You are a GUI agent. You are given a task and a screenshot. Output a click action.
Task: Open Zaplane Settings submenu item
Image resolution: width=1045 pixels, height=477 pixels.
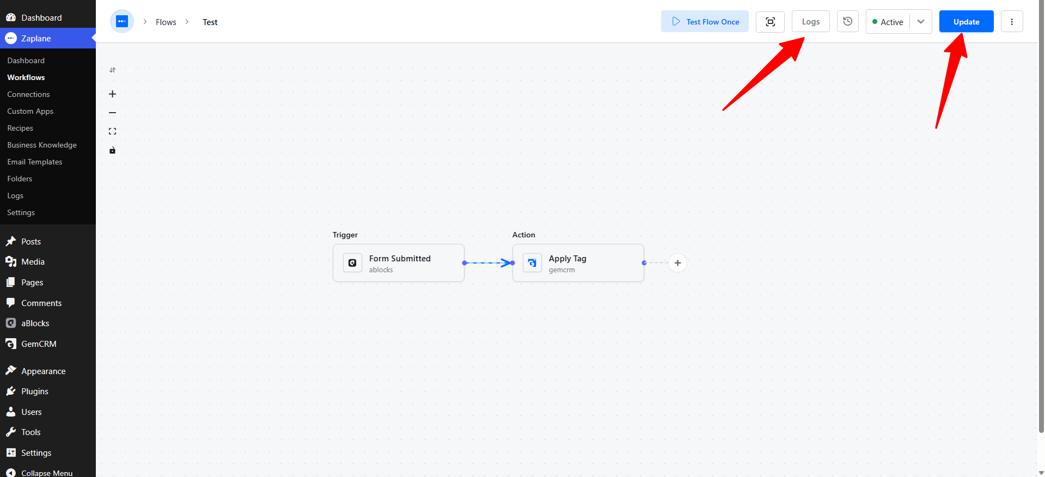21,212
